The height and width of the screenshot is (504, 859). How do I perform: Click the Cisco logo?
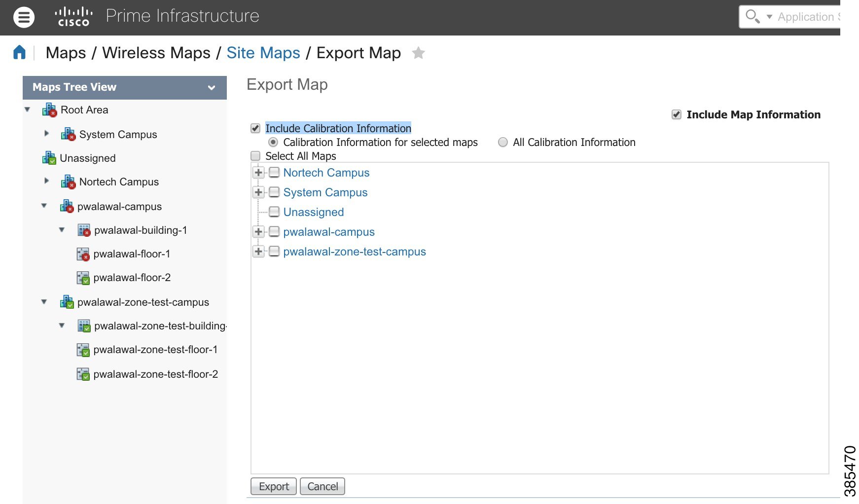(x=73, y=17)
